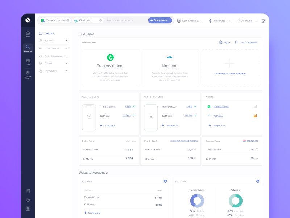Click the Transavia.com total visits value 13.5M

pyautogui.click(x=158, y=198)
